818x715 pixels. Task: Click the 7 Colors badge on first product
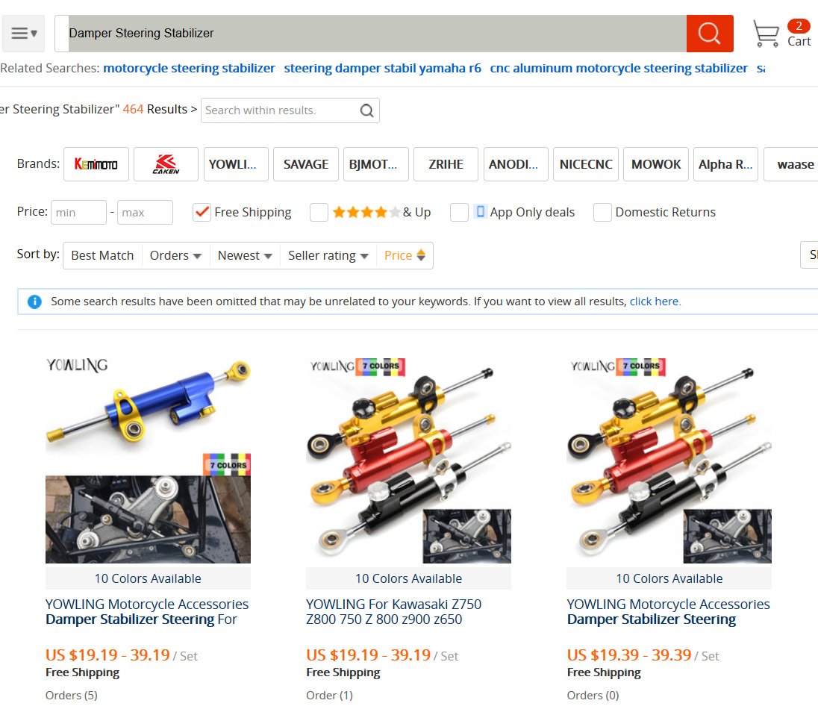(x=227, y=465)
